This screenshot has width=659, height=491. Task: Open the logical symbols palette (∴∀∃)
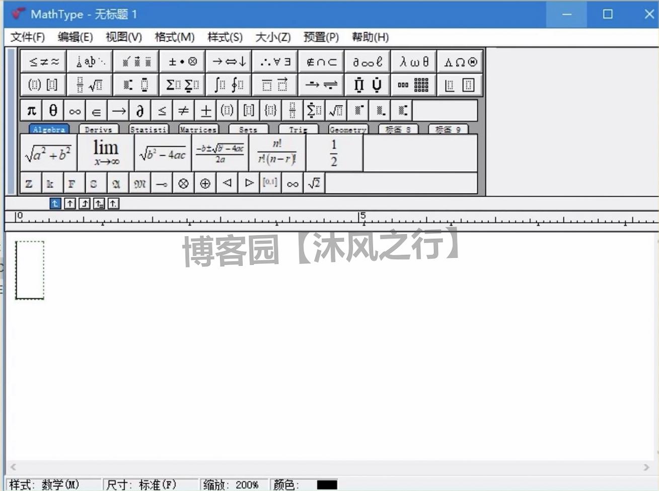pyautogui.click(x=275, y=62)
